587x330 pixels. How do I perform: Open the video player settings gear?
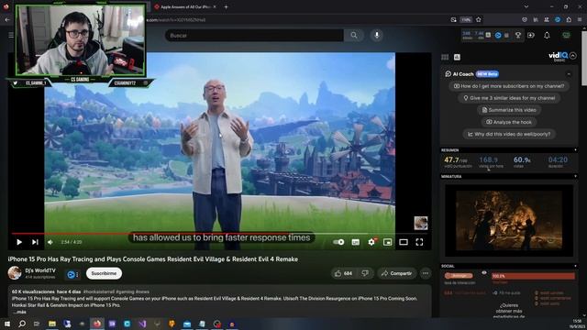click(x=371, y=242)
